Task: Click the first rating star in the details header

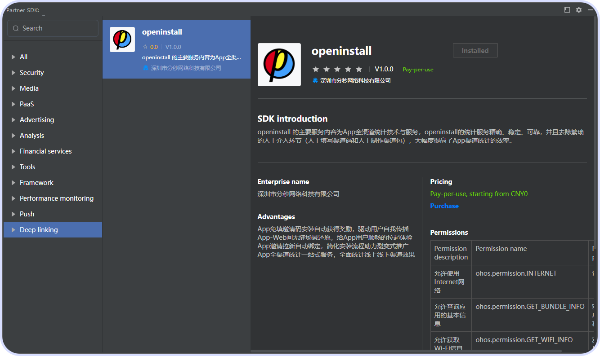Action: coord(316,69)
